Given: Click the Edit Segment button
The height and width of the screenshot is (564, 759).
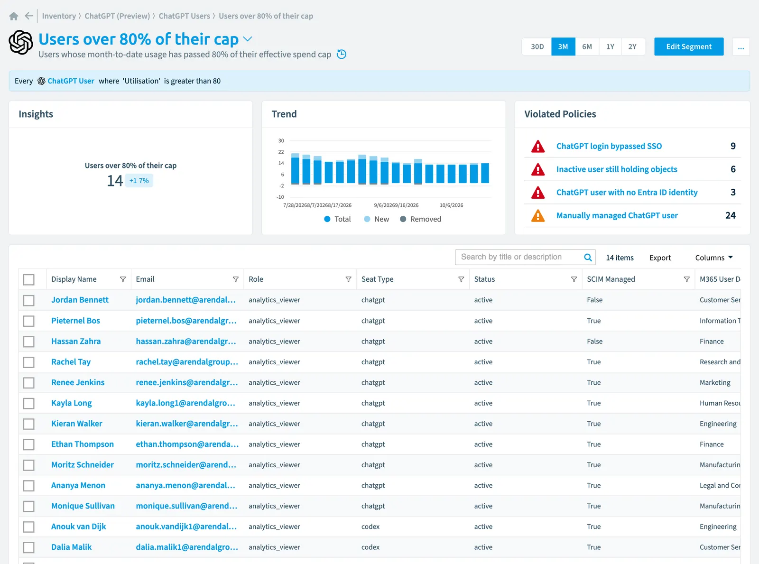Looking at the screenshot, I should coord(689,46).
